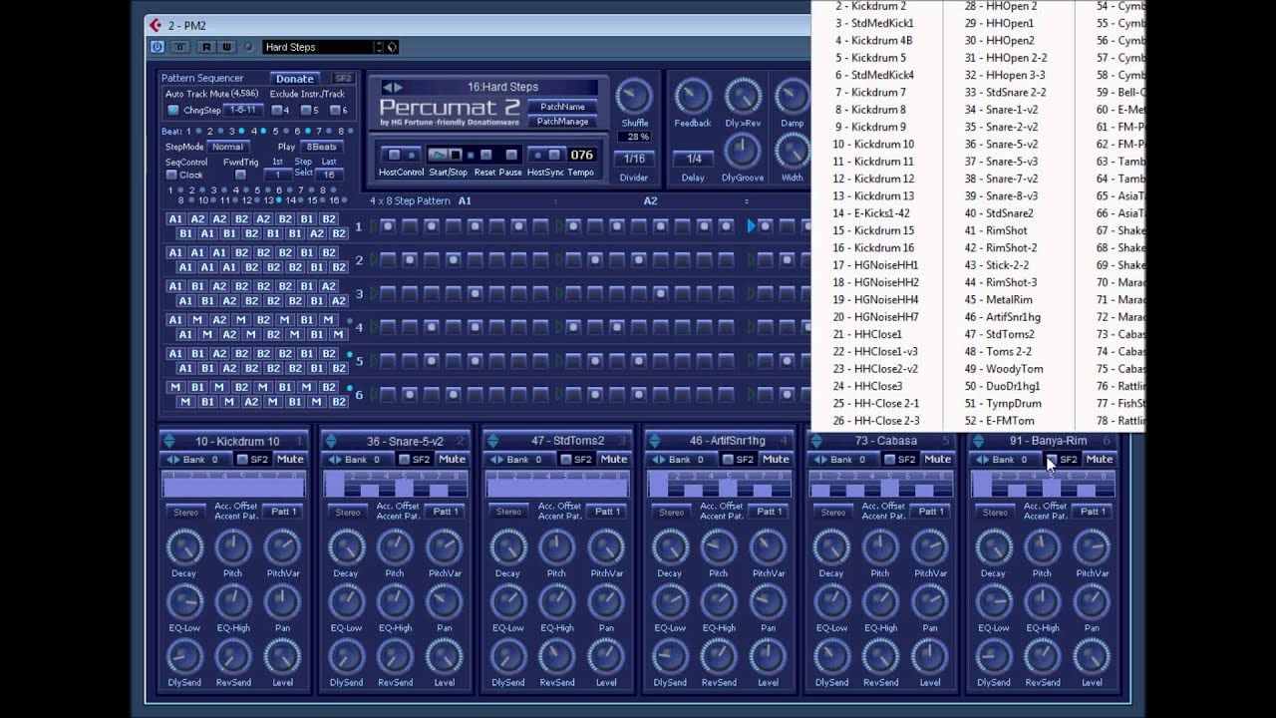This screenshot has height=718, width=1276.
Task: Select 52 - E-FMTom from instrument list
Action: pos(999,421)
